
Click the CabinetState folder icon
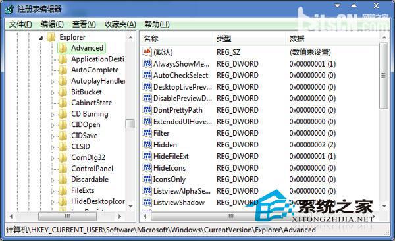click(x=63, y=103)
